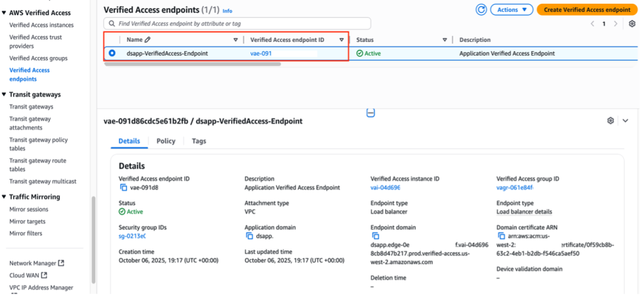Screen dimensions: 641x296
Task: Sort by Status column arrow
Action: [x=445, y=40]
